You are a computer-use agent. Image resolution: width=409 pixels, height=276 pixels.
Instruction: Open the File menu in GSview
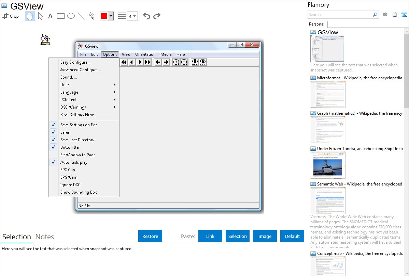pos(83,54)
